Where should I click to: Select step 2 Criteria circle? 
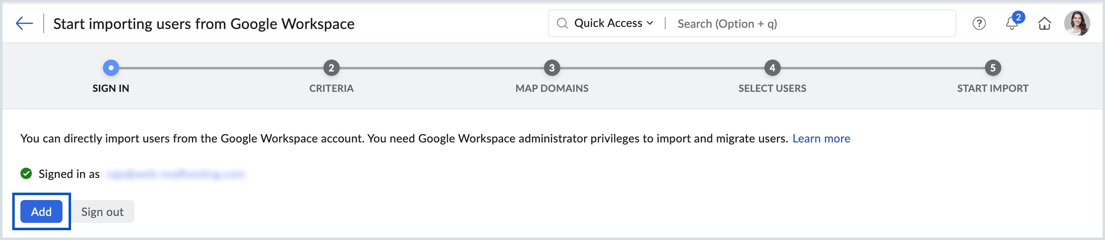(331, 68)
